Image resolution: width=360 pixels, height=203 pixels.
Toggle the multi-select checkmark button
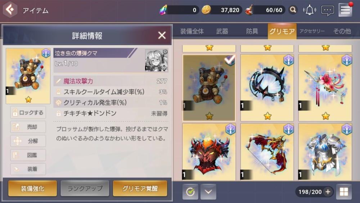coord(190,191)
